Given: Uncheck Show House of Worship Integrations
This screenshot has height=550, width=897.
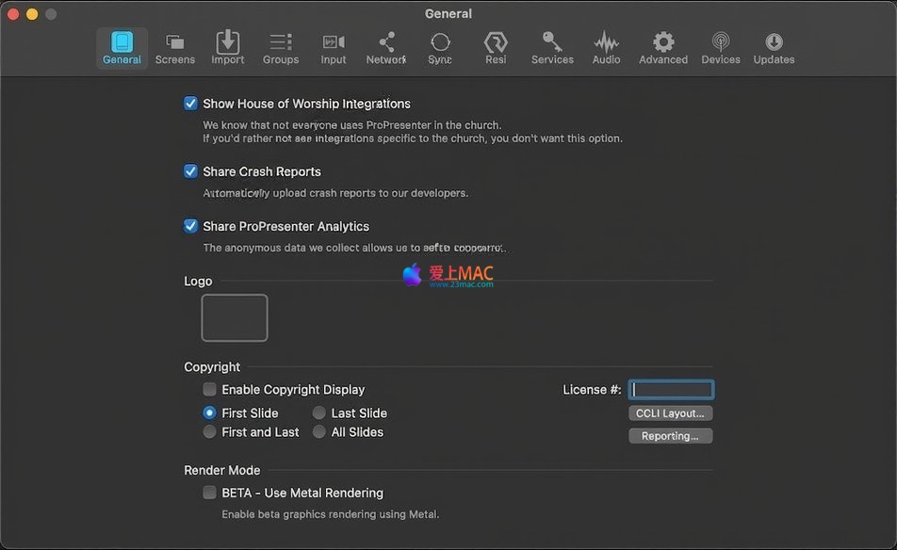Looking at the screenshot, I should click(191, 104).
